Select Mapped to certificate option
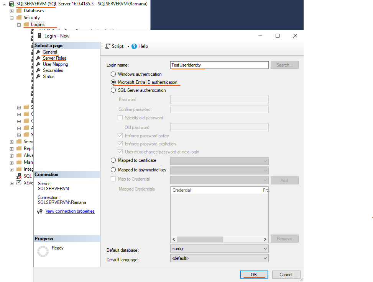 (x=113, y=160)
